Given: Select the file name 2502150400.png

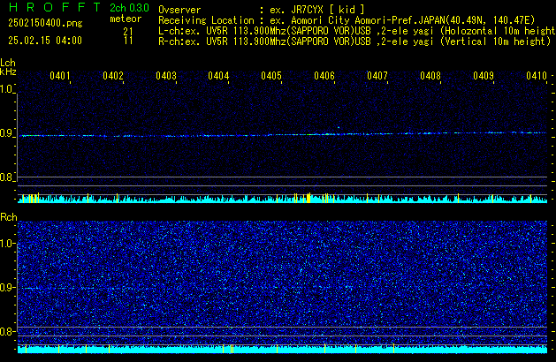Looking at the screenshot, I should coord(45,23).
